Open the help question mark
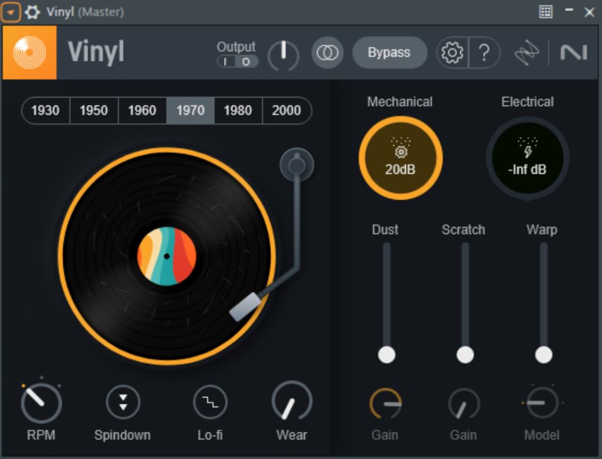This screenshot has width=602, height=459. [485, 53]
